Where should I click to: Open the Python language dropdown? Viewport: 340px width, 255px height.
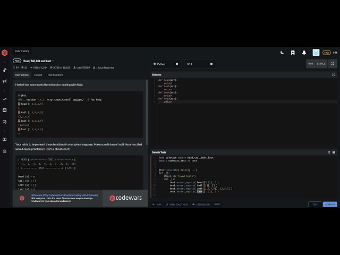(x=166, y=64)
